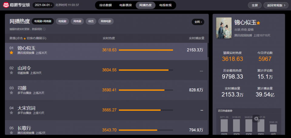Click the 数据规则 link text
Image resolution: width=291 pixels, height=138 pixels.
click(x=37, y=29)
